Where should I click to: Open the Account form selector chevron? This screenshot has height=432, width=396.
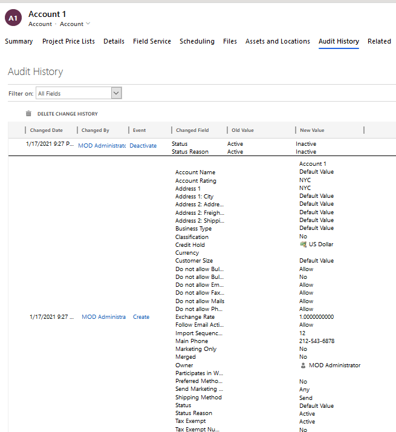click(88, 24)
